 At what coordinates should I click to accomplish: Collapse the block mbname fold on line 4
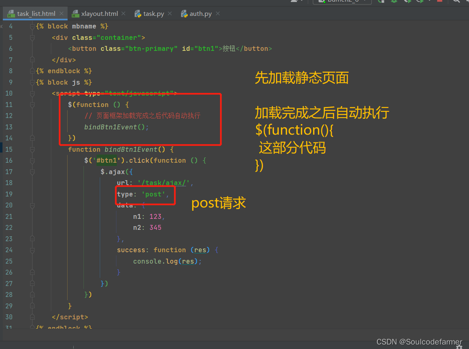32,26
